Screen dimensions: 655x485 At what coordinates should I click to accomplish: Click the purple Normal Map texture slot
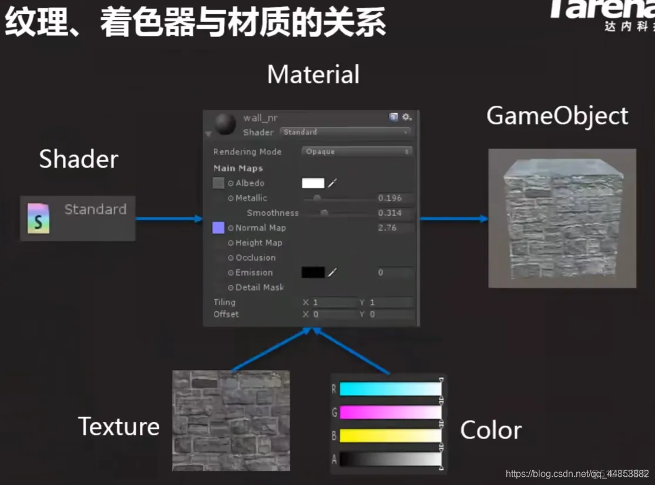(x=219, y=227)
